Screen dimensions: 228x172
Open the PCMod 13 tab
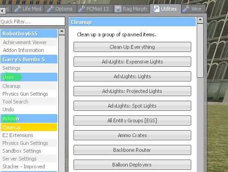point(95,9)
